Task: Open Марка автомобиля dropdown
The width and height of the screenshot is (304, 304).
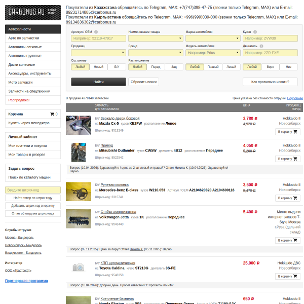Action: (213, 38)
